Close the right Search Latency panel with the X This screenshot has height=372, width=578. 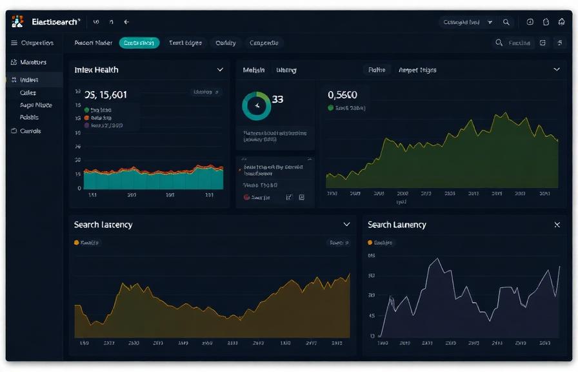557,225
